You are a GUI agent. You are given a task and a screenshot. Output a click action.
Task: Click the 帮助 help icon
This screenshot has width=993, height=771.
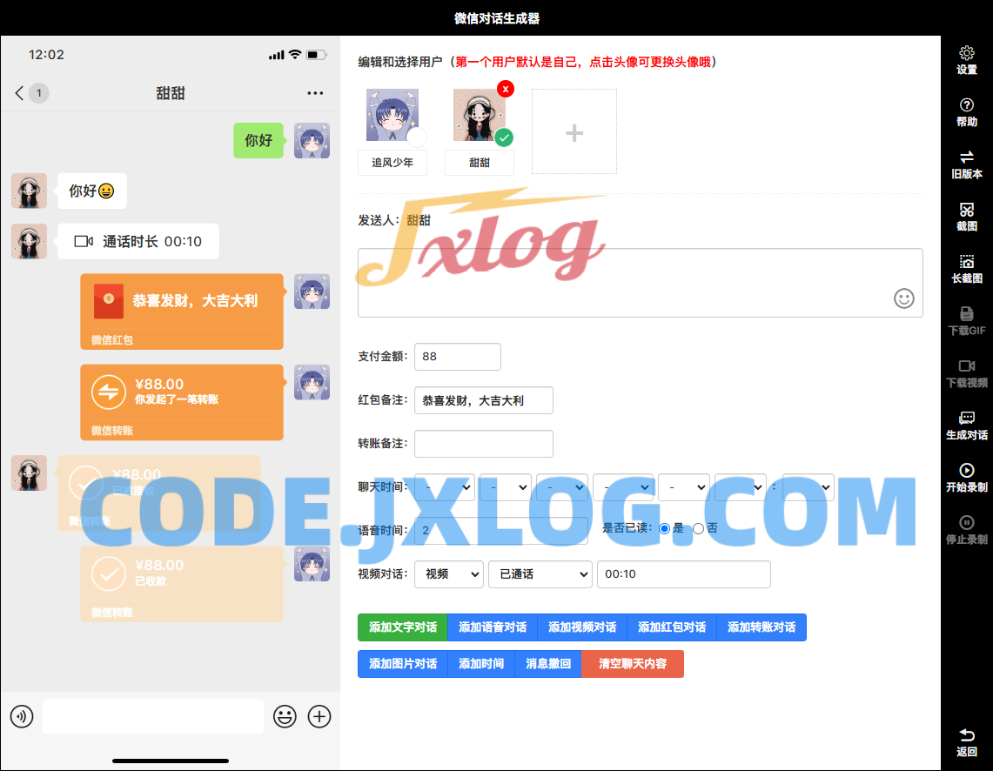(966, 106)
